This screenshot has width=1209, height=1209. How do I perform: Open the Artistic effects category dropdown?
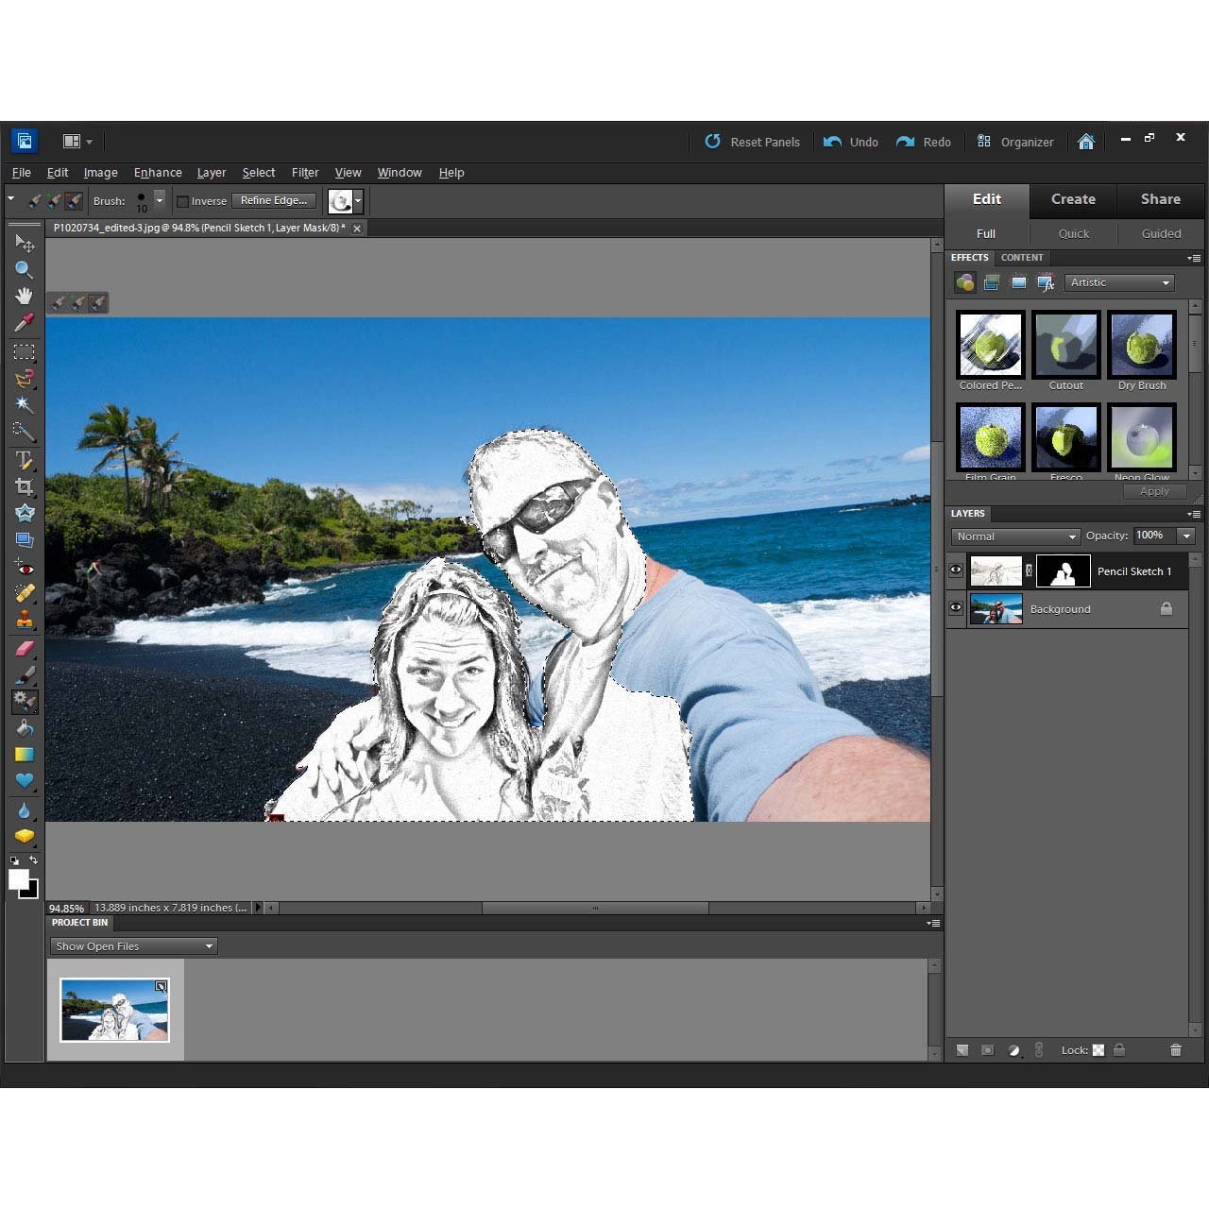click(1120, 282)
